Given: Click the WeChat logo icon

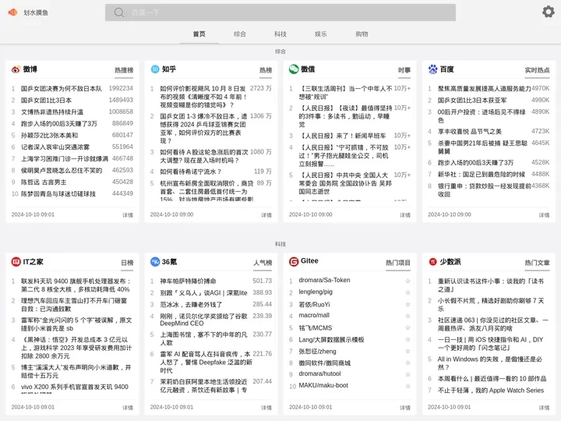Looking at the screenshot, I should pyautogui.click(x=294, y=69).
